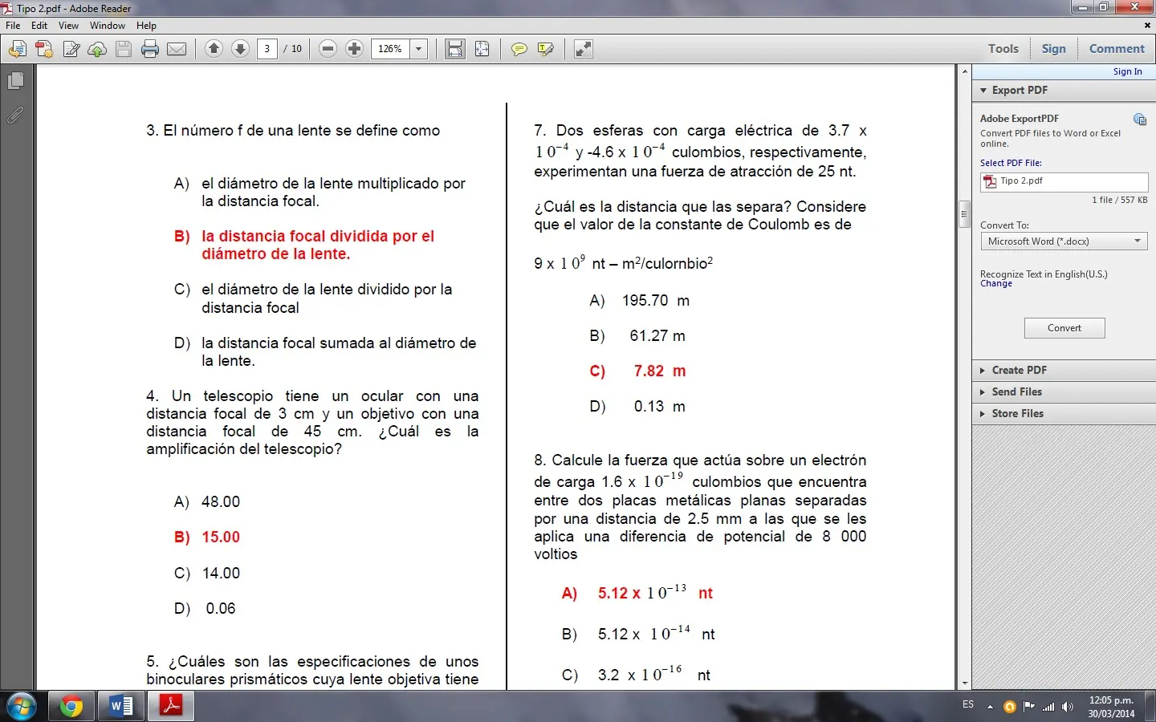The width and height of the screenshot is (1156, 722).
Task: Click the Change recognition language link
Action: click(996, 284)
